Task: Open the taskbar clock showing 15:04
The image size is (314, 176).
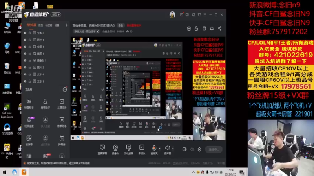Action: [x=230, y=172]
